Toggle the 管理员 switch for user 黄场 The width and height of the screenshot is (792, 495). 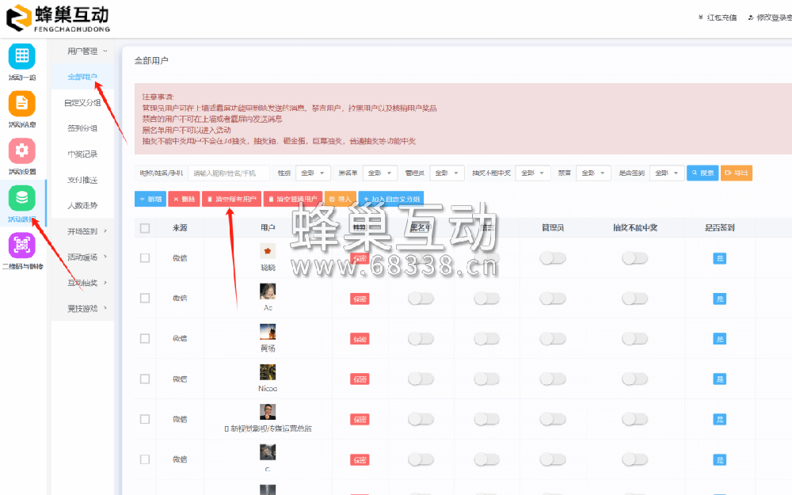click(552, 338)
